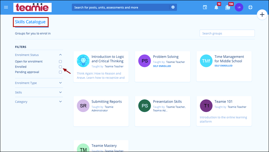Tick the Enrolled checkbox
Image resolution: width=269 pixels, height=152 pixels.
click(x=60, y=67)
